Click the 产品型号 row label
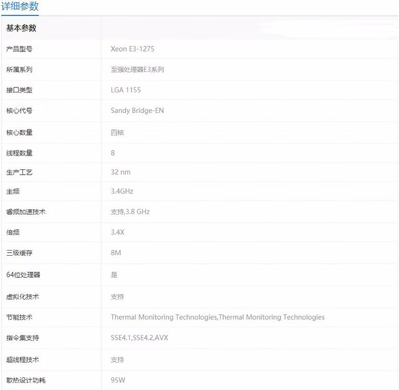399x390 pixels. click(x=19, y=49)
